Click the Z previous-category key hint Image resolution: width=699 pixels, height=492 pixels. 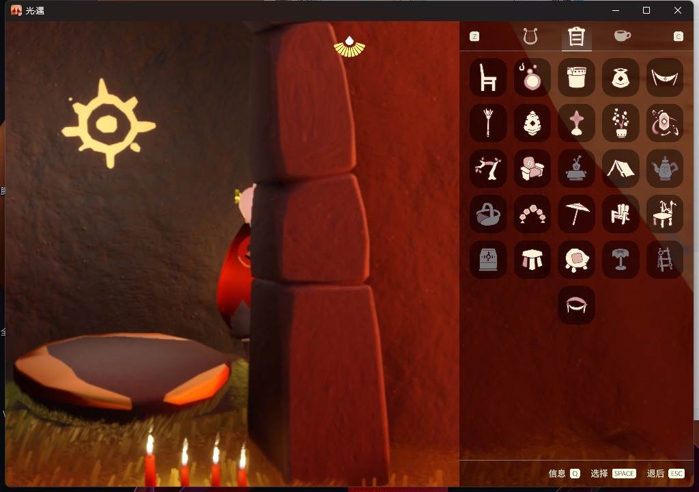pos(475,36)
